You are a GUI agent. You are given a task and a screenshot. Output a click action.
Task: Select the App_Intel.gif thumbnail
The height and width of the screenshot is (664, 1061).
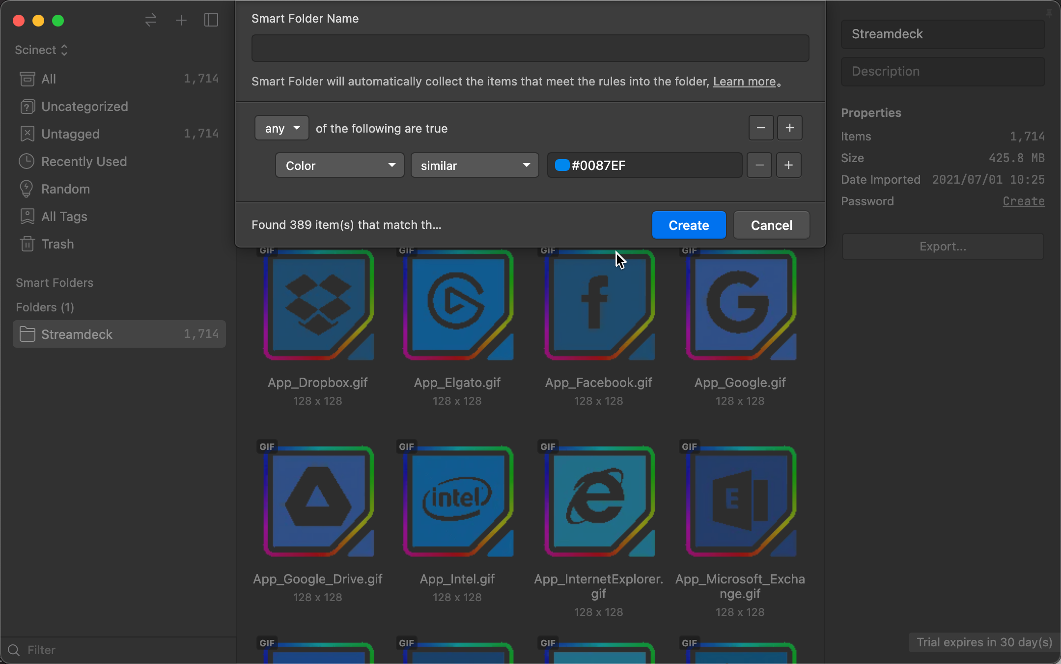pyautogui.click(x=458, y=501)
